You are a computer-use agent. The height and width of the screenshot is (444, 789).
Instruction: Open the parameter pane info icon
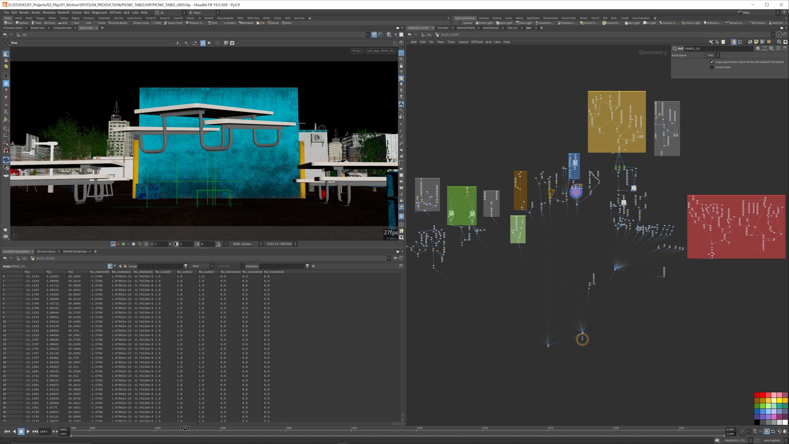(778, 48)
